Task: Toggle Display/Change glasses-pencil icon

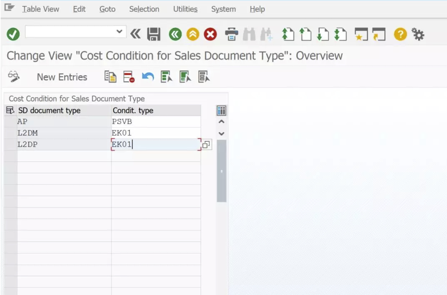Action: point(14,77)
